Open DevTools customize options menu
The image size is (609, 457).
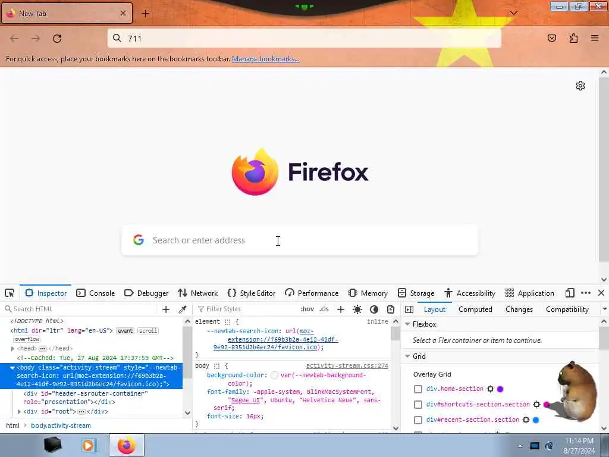pos(586,293)
